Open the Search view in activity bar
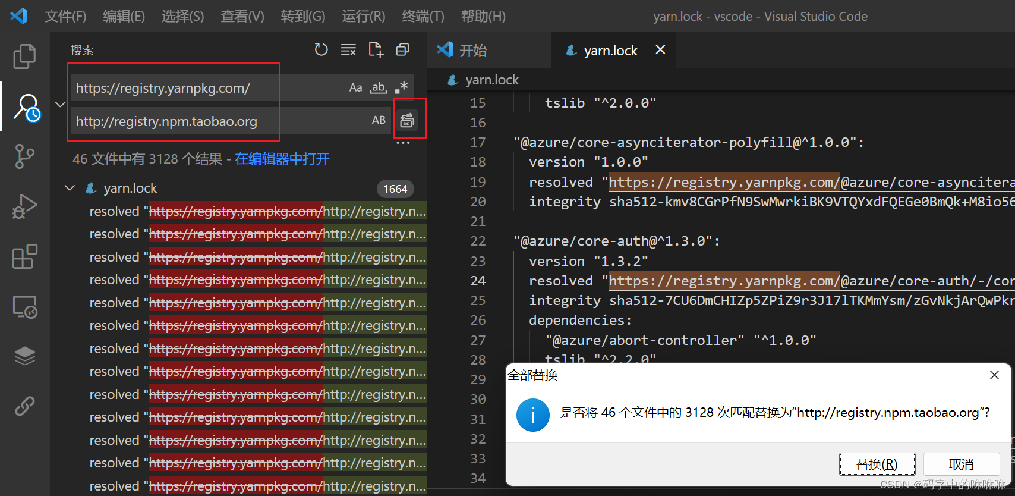The width and height of the screenshot is (1015, 496). [26, 108]
